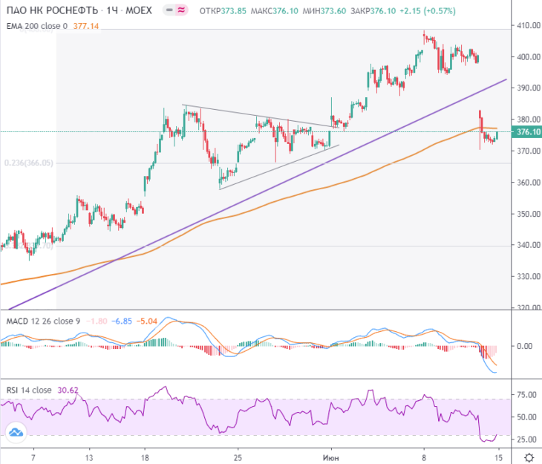Click the MACD signal value -5.04
The height and width of the screenshot is (464, 542).
[x=146, y=321]
